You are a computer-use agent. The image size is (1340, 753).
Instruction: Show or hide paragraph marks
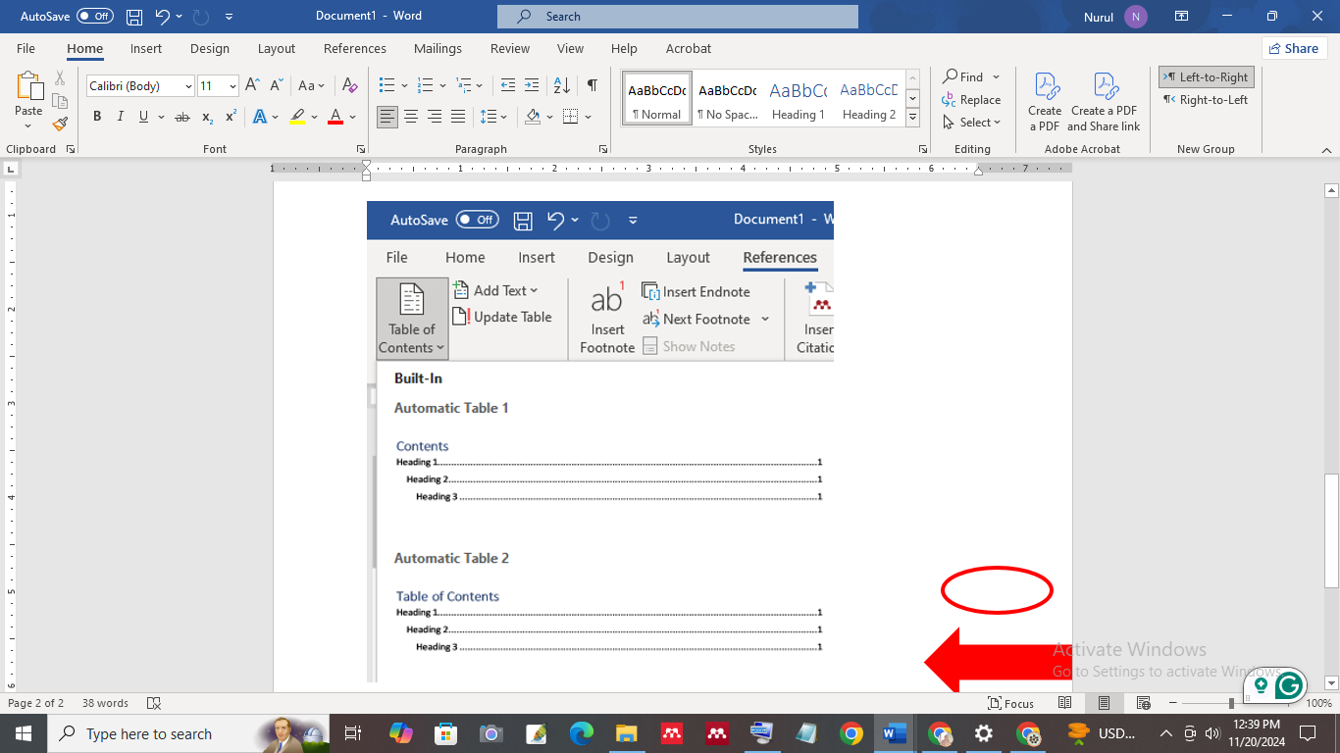tap(592, 86)
